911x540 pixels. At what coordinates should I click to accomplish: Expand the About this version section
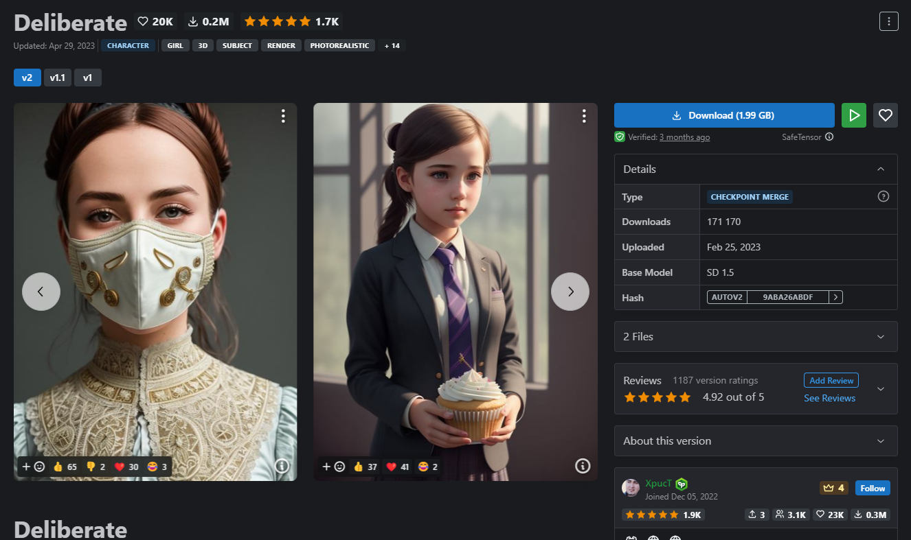(756, 441)
